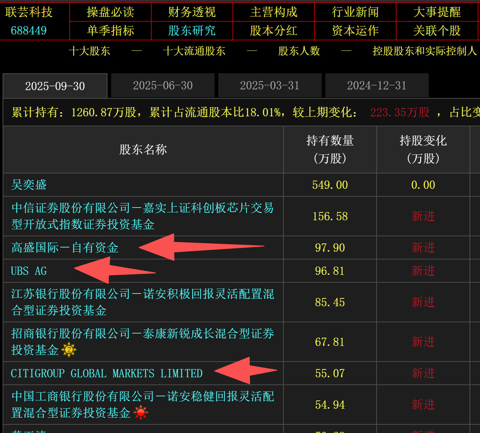Click 新进 in the CITIGROUP row

(423, 373)
